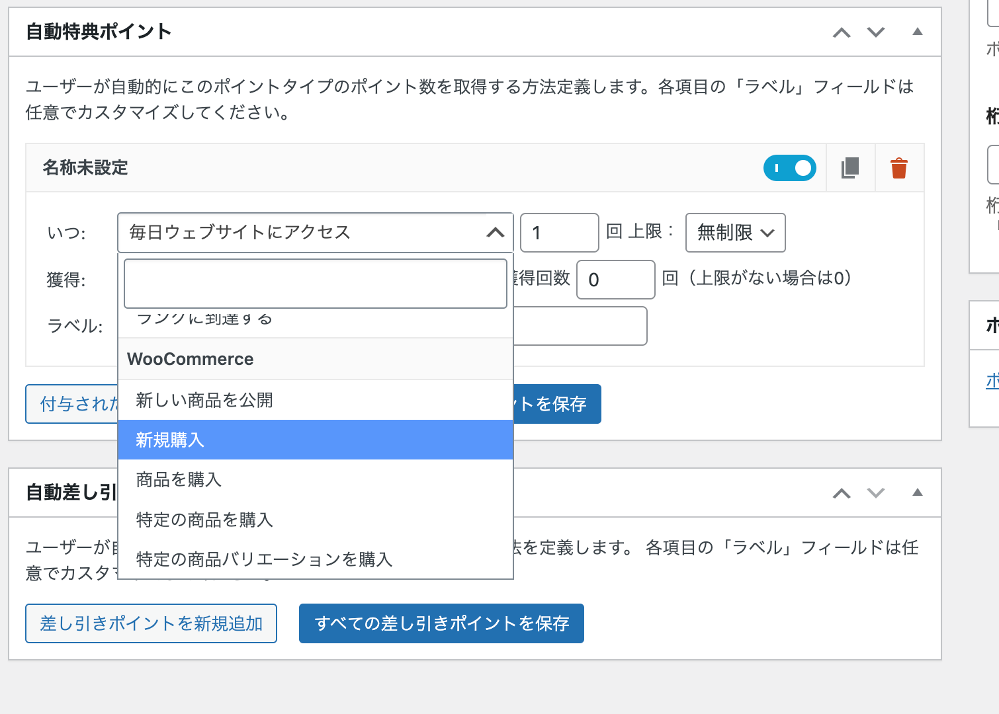Image resolution: width=999 pixels, height=714 pixels.
Task: Click the partially hidden を保存 button
Action: 557,404
